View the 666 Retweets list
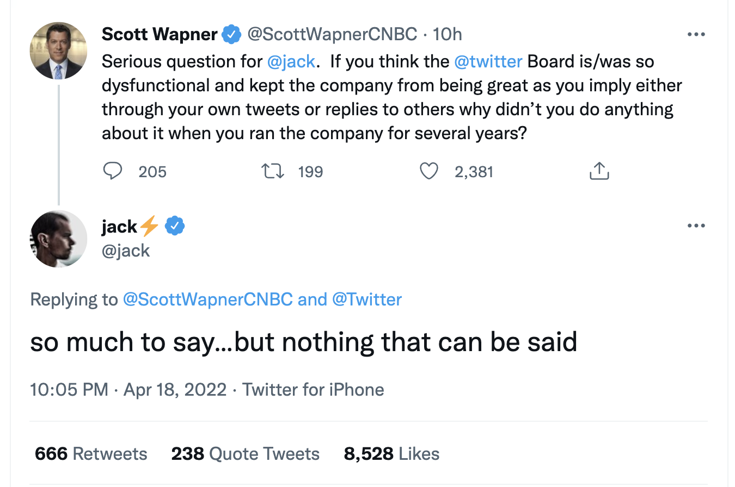The width and height of the screenshot is (735, 487). click(91, 454)
